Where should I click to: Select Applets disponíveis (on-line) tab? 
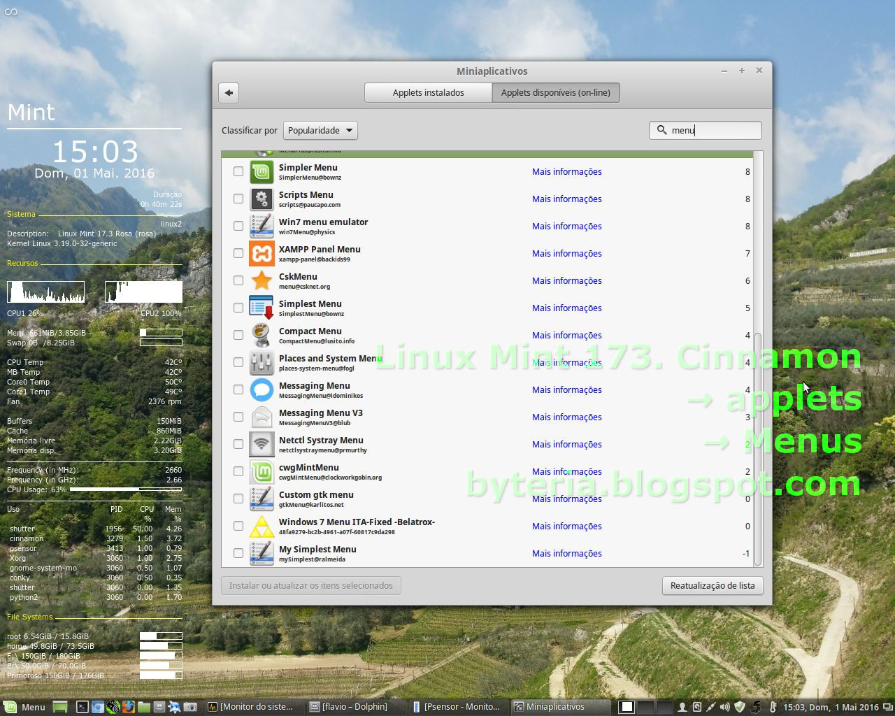(556, 92)
